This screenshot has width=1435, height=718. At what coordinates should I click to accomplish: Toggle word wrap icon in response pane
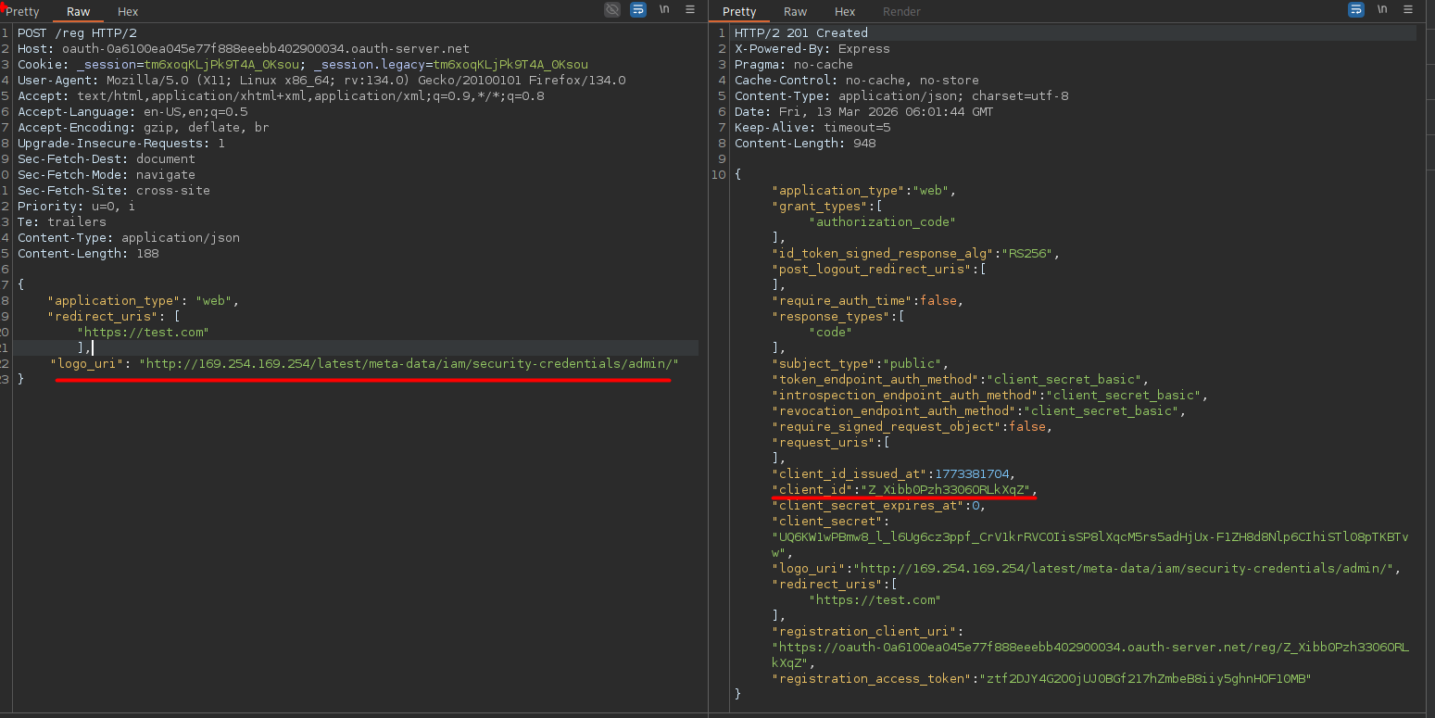coord(1356,9)
